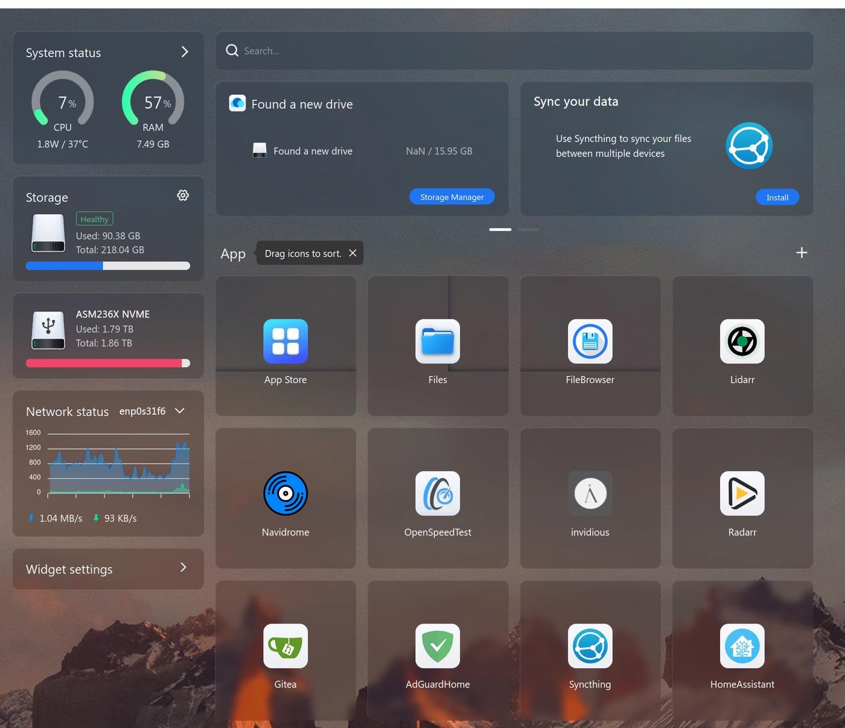845x728 pixels.
Task: Open the Gitea app
Action: coord(285,646)
